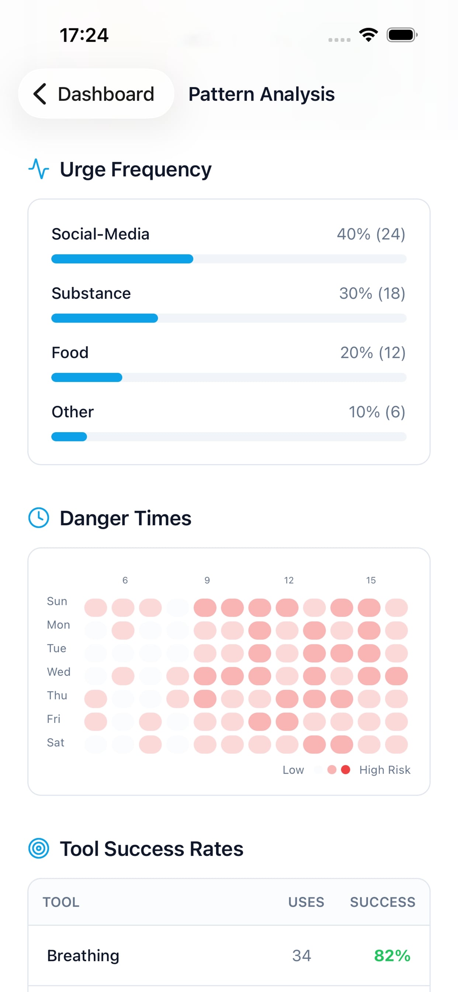Expand the Social-Media urge category
Viewport: 458px width, 992px height.
coord(100,234)
